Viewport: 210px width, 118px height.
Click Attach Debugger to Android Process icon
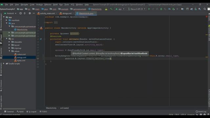174,9
